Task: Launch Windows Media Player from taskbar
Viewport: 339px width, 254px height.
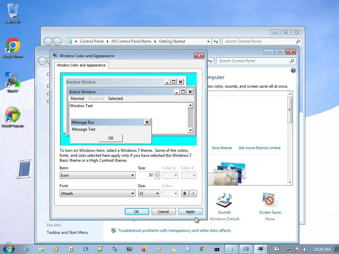Action: (x=56, y=249)
